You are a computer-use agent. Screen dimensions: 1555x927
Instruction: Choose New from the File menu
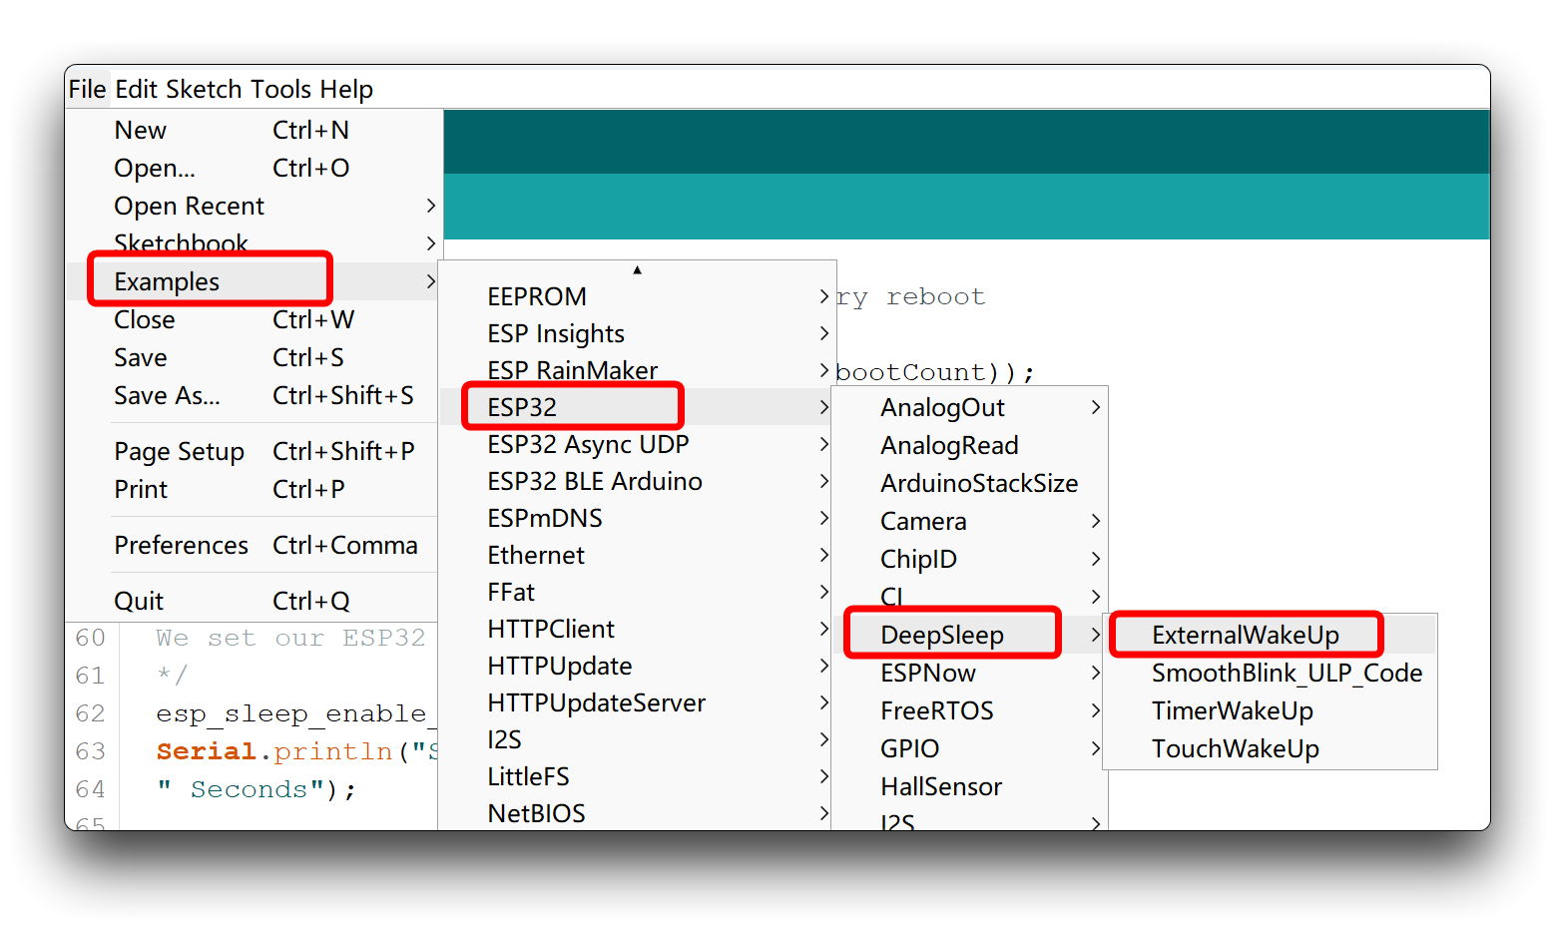coord(254,130)
